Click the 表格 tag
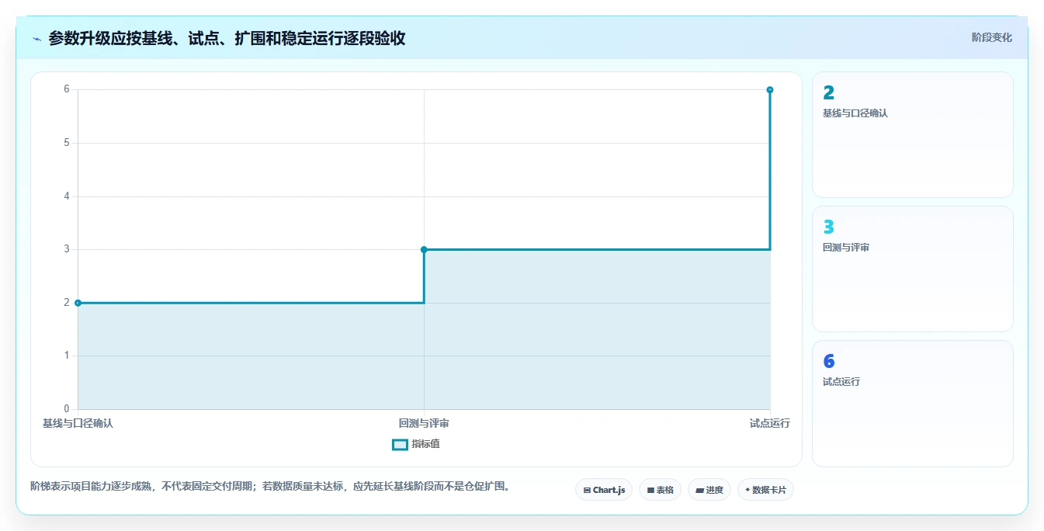The height and width of the screenshot is (531, 1044). (660, 490)
